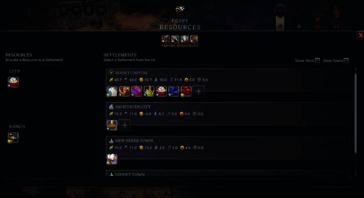The image size is (364, 198).
Task: Toggle the Show Yields checkbox
Action: point(317,60)
